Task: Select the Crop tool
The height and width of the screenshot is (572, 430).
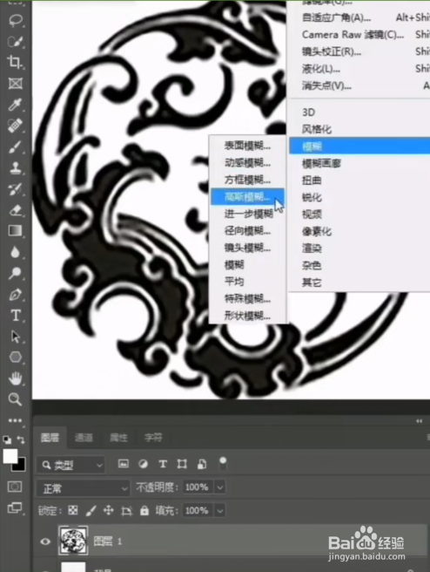Action: pos(16,63)
